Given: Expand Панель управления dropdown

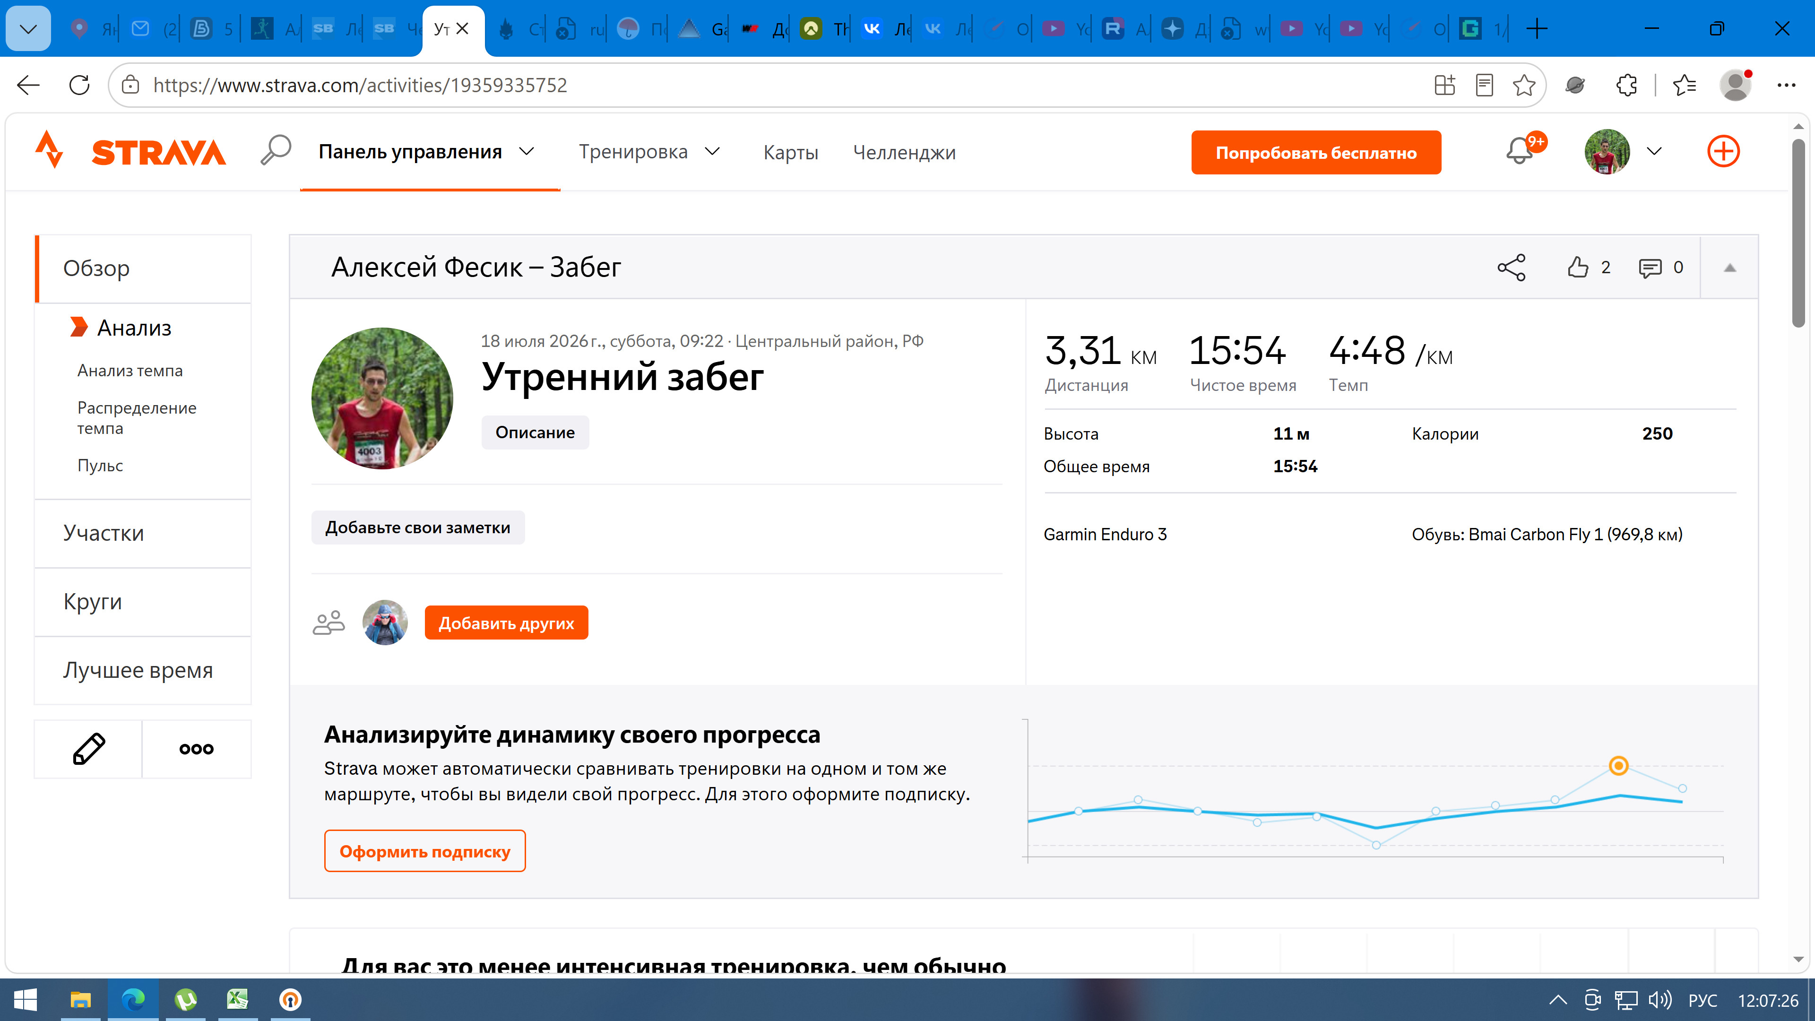Looking at the screenshot, I should [x=527, y=151].
